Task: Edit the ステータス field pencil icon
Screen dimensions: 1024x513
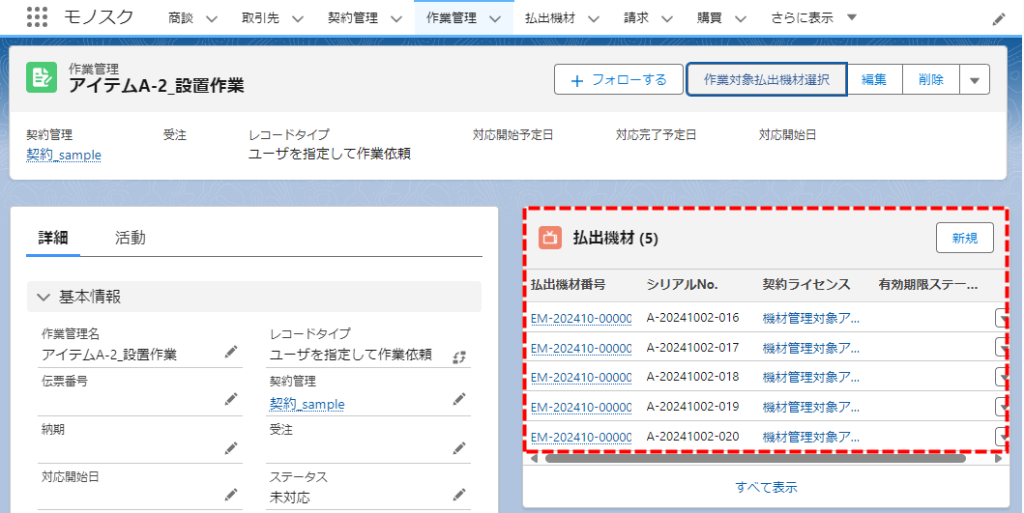Action: point(459,495)
